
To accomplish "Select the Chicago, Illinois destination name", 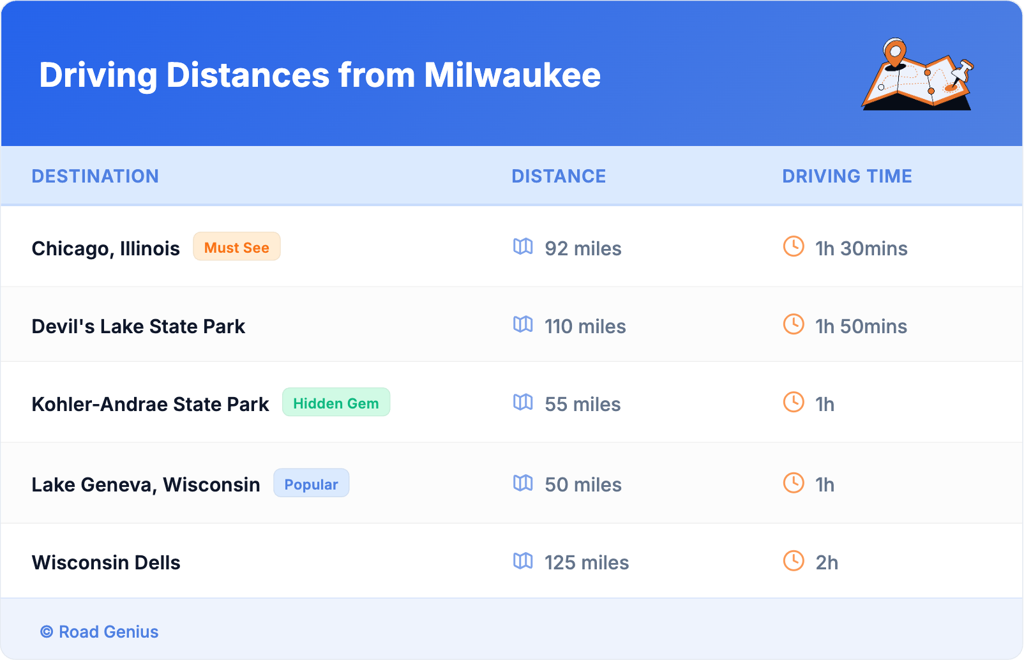I will tap(106, 248).
